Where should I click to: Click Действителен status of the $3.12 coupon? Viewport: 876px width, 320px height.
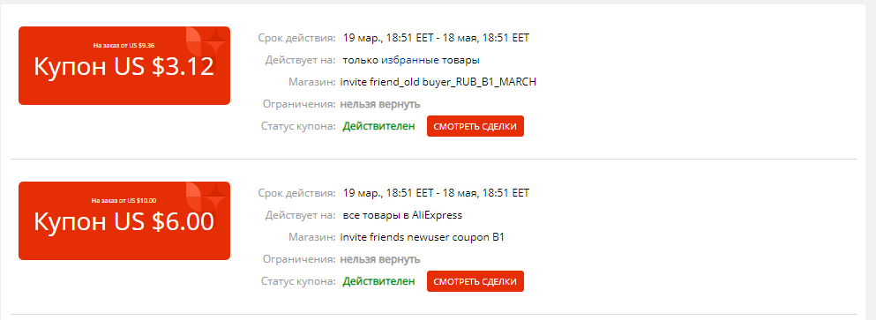[378, 126]
